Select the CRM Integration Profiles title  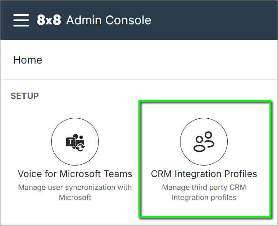(x=204, y=173)
